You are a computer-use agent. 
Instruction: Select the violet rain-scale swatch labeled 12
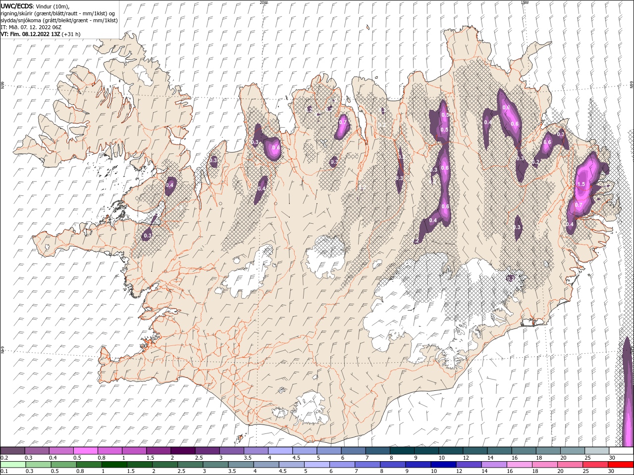point(469,464)
